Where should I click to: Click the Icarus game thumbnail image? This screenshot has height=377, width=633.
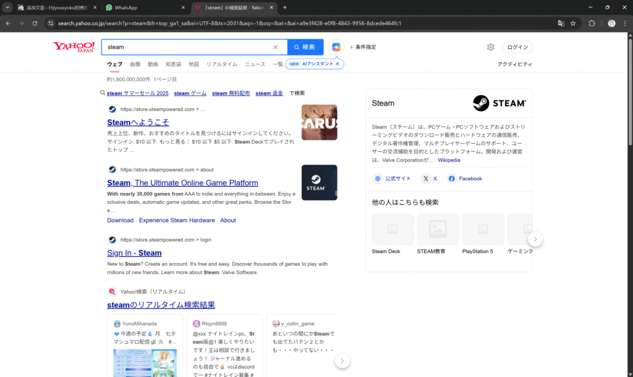[320, 122]
